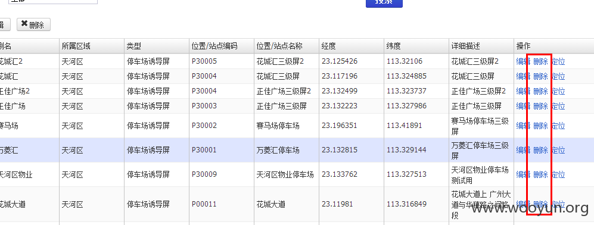Click 编辑 in the P30003 row

click(523, 106)
